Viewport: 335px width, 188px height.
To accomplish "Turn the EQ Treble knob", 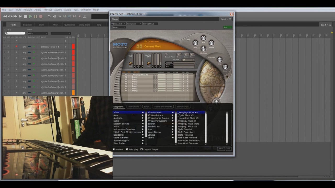I will point(211,43).
